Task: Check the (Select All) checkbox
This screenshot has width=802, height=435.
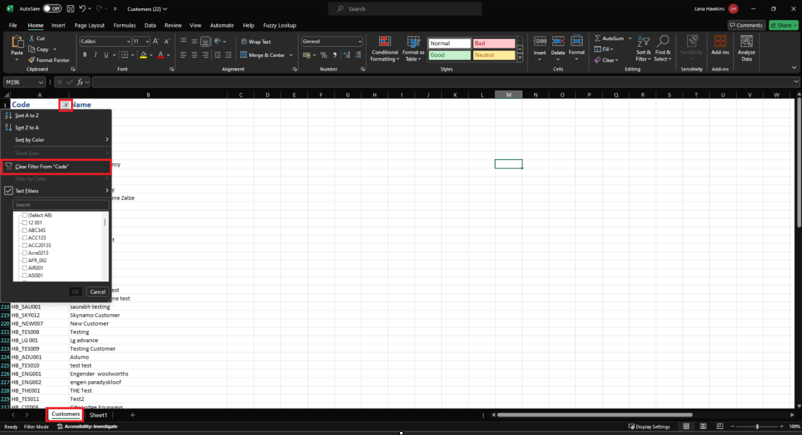Action: [x=25, y=215]
